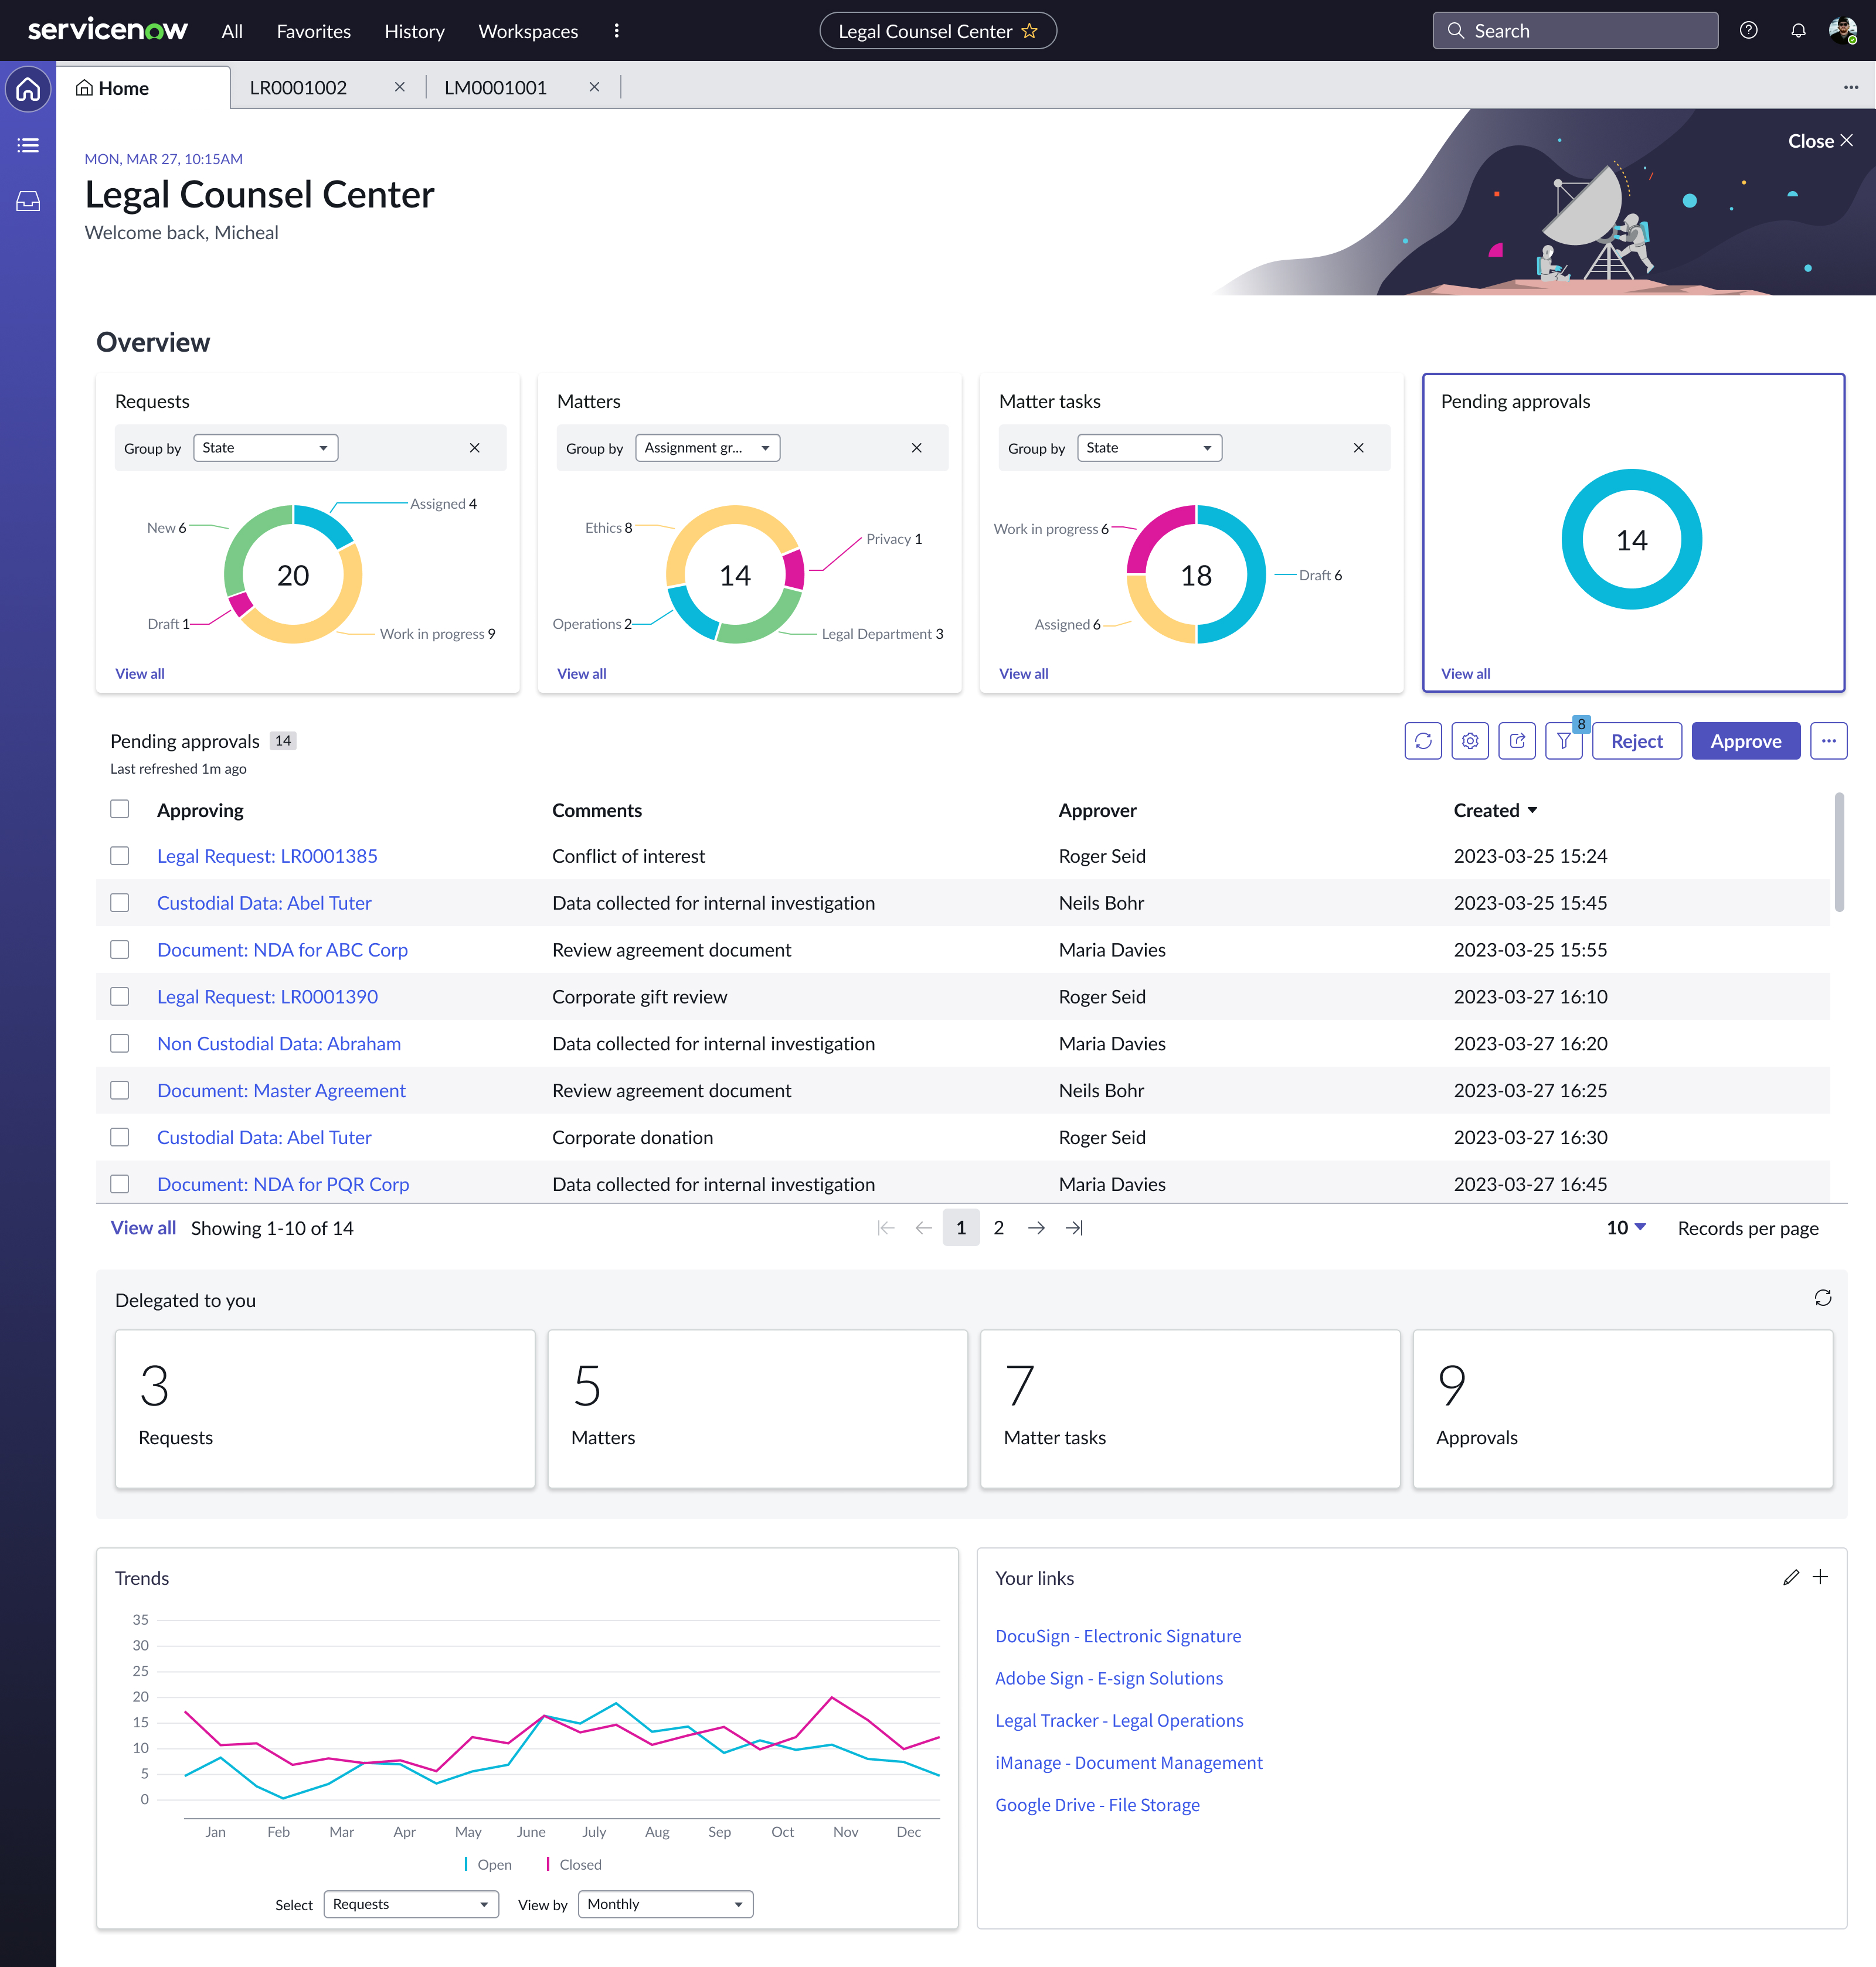The image size is (1876, 1967).
Task: Refresh the Pending approvals list
Action: 1422,741
